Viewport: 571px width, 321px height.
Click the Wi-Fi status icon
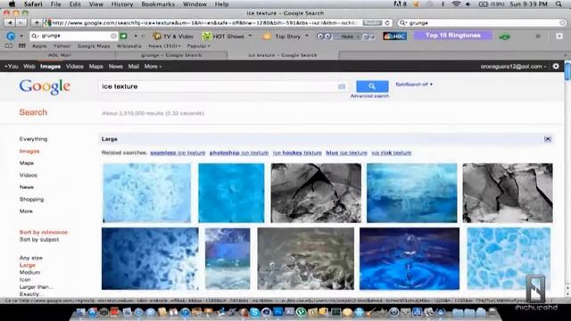pyautogui.click(x=456, y=4)
